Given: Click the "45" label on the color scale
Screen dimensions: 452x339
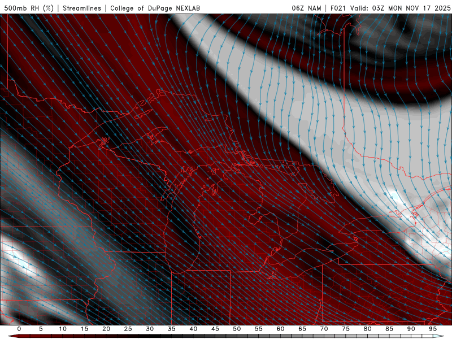Looking at the screenshot, I should (x=215, y=329).
